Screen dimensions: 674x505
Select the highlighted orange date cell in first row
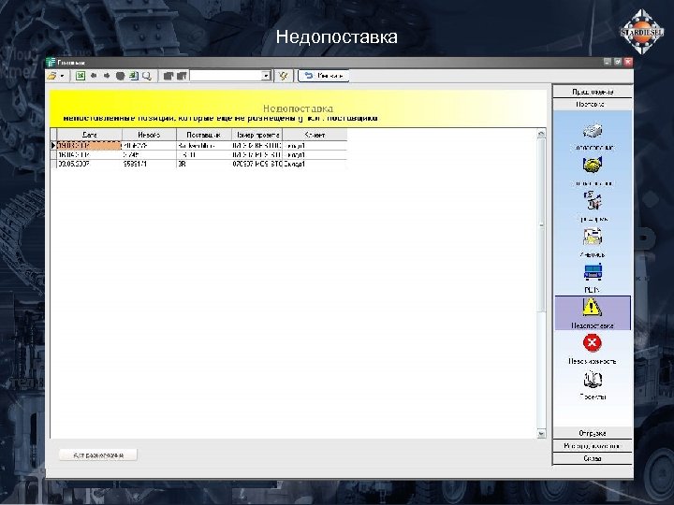coord(90,146)
